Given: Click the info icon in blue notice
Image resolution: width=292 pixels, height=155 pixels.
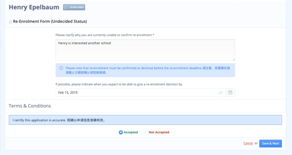Looking at the screenshot, I should (x=61, y=68).
